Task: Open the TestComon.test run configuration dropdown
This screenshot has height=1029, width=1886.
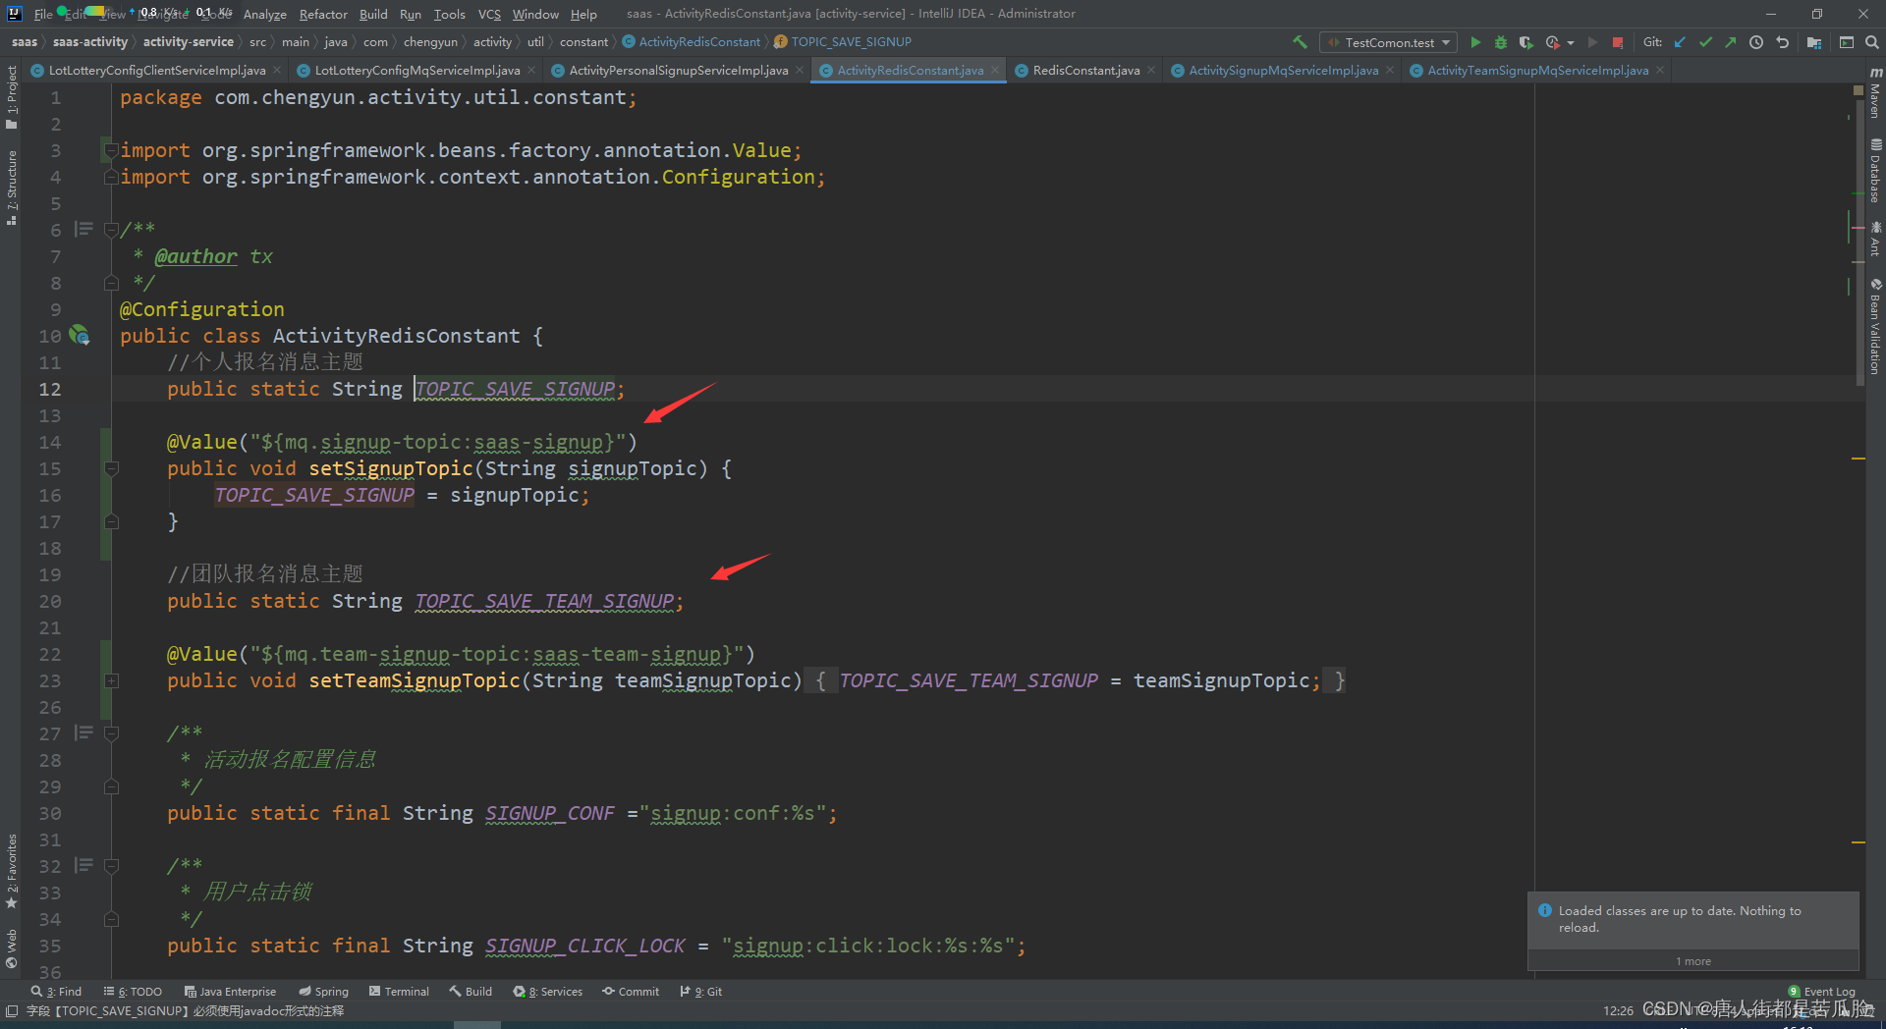Action: [x=1389, y=42]
